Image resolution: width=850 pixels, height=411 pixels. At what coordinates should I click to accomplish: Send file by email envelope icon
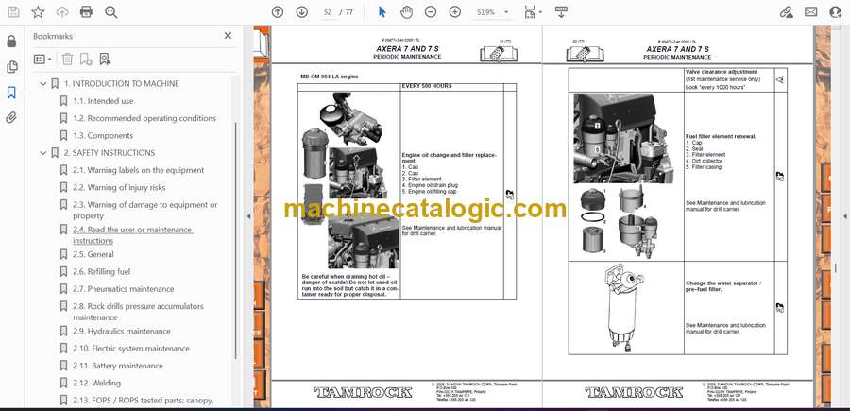811,12
